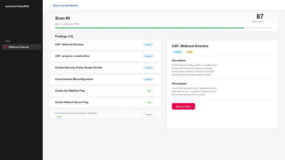This screenshot has width=285, height=160.
Task: Click the Findings (13) heading
Action: pos(64,37)
